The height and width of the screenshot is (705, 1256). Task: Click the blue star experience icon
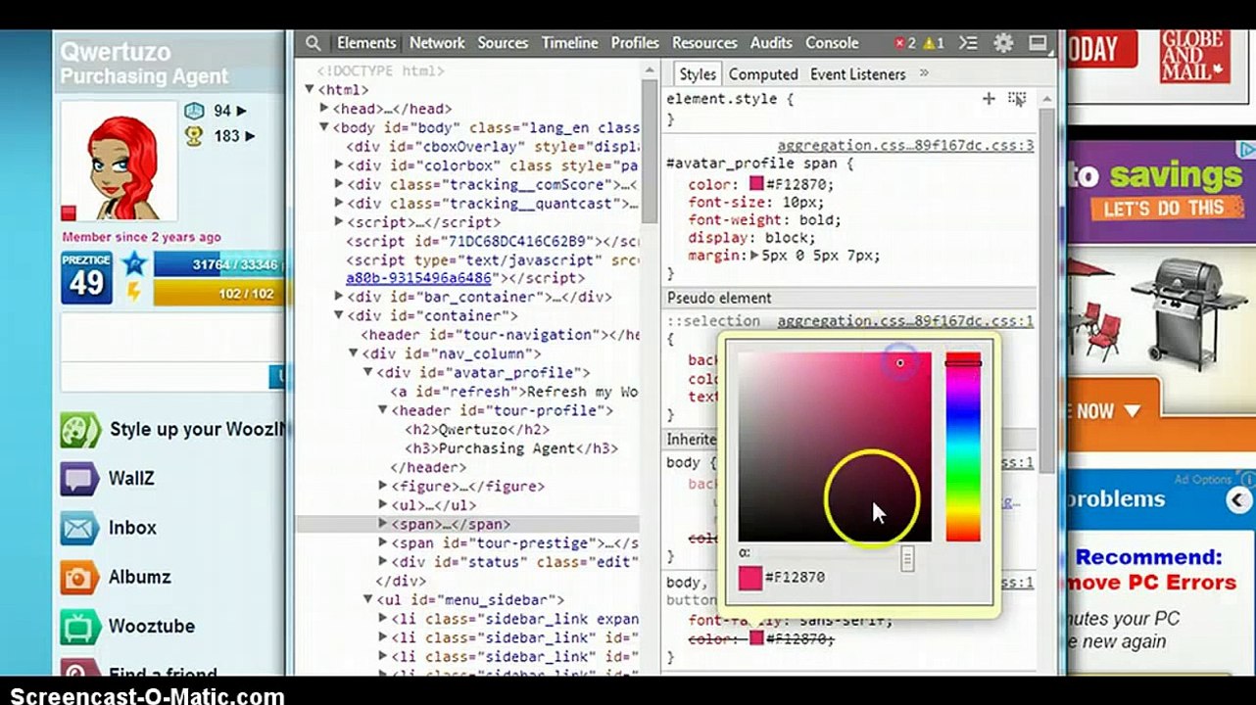134,263
